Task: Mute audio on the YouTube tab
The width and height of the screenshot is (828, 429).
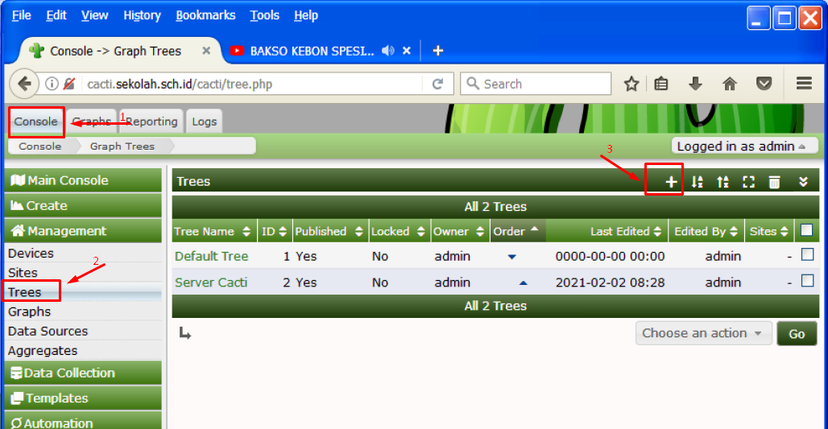Action: tap(388, 51)
